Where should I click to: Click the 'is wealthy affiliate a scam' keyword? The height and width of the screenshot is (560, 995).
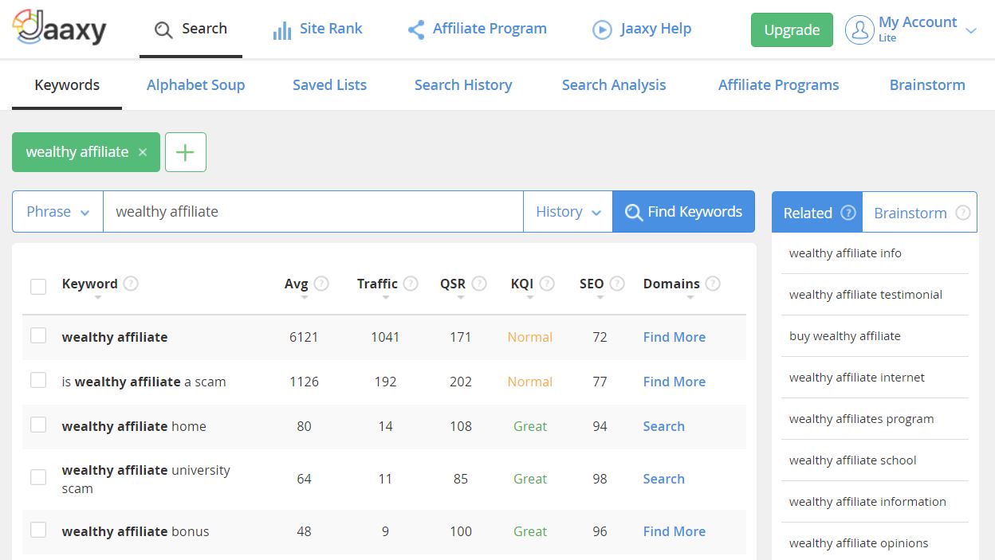[x=144, y=382]
